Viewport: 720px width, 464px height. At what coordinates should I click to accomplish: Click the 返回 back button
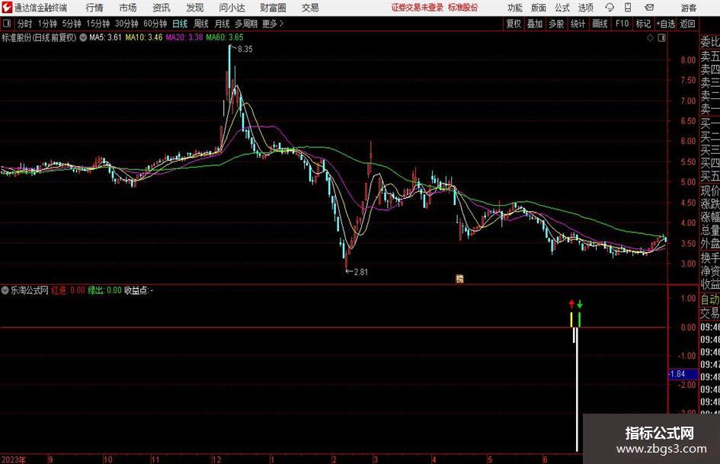687,24
